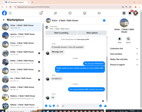Open the Facebook logo home link
142x112 pixels.
(x=4, y=13)
